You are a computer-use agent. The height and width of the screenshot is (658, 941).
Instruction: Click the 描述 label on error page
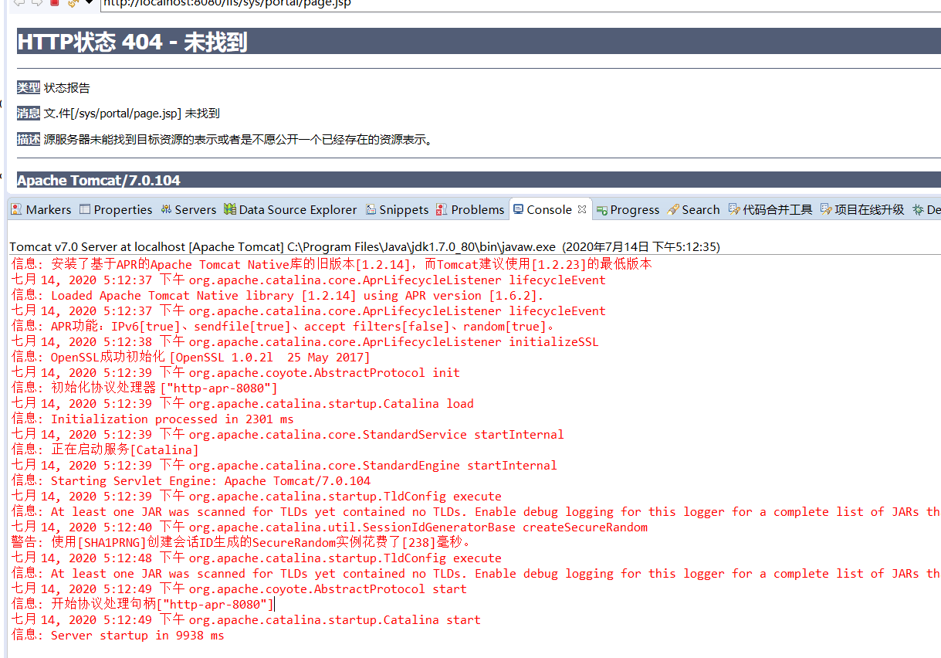(x=29, y=140)
